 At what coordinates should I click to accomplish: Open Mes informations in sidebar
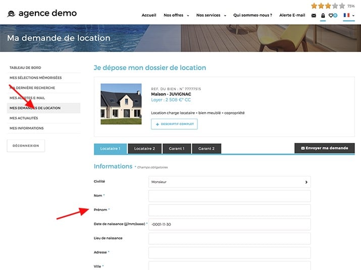point(26,128)
